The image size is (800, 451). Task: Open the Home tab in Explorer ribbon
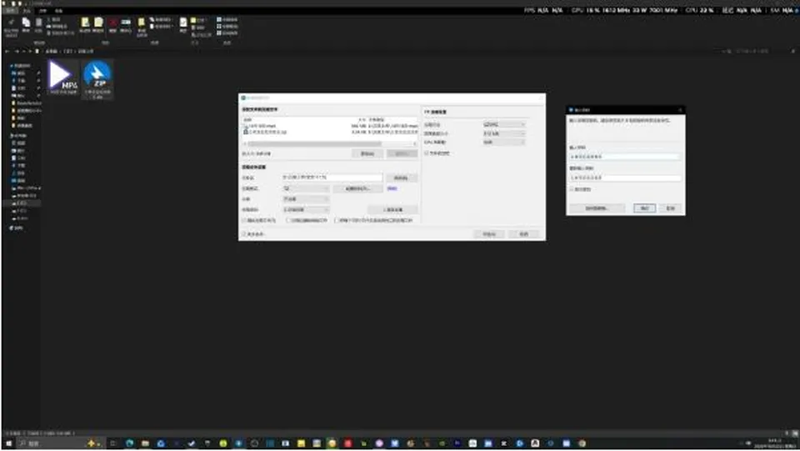coord(27,11)
